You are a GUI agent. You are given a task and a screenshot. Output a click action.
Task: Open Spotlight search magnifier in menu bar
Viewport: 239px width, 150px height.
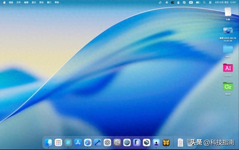pos(204,3)
